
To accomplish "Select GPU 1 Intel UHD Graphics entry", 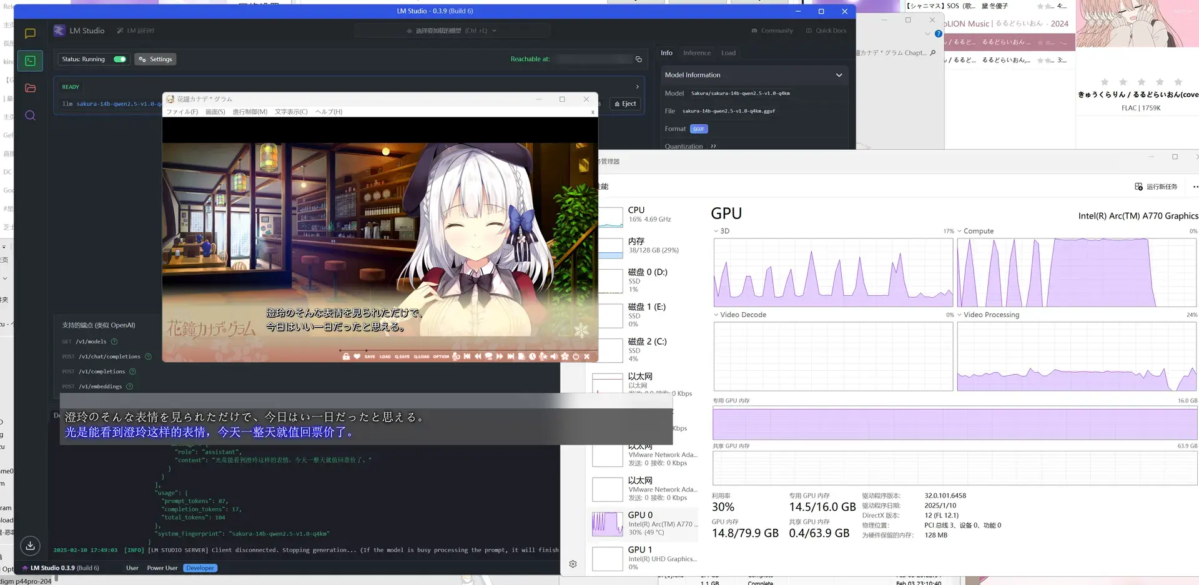I will click(x=645, y=558).
